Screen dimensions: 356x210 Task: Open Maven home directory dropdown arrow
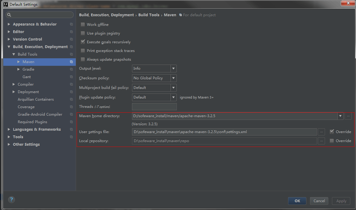340,116
